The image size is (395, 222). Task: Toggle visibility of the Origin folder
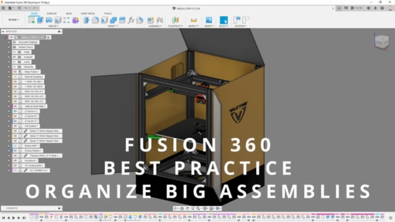[x=15, y=52]
